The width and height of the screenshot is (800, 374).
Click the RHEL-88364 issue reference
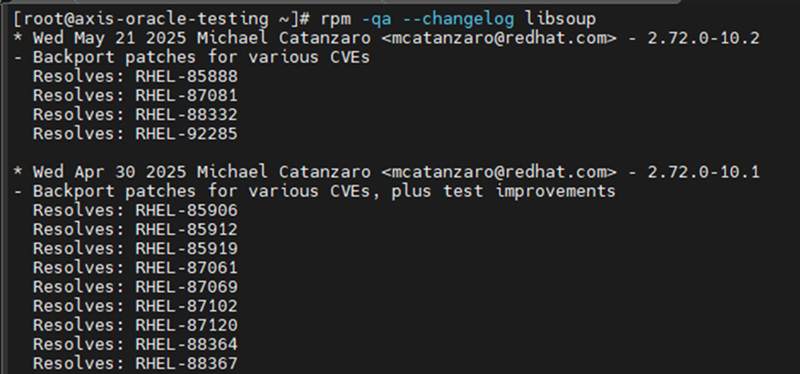[x=186, y=344]
